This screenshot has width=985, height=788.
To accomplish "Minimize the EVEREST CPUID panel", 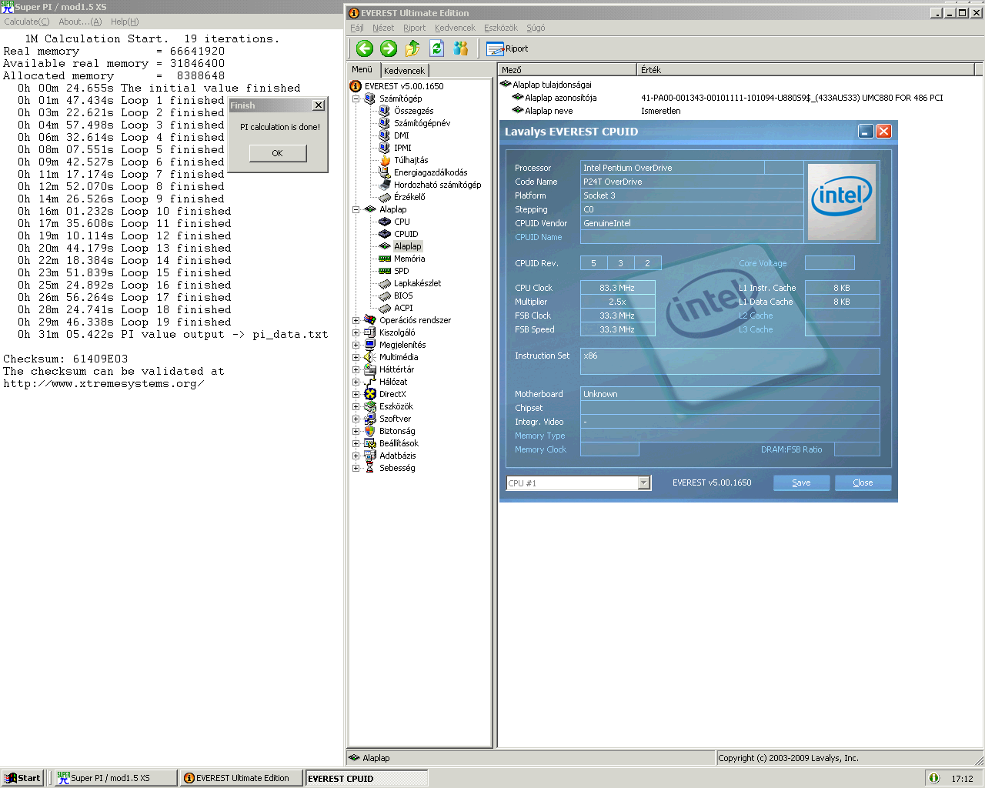I will (866, 132).
